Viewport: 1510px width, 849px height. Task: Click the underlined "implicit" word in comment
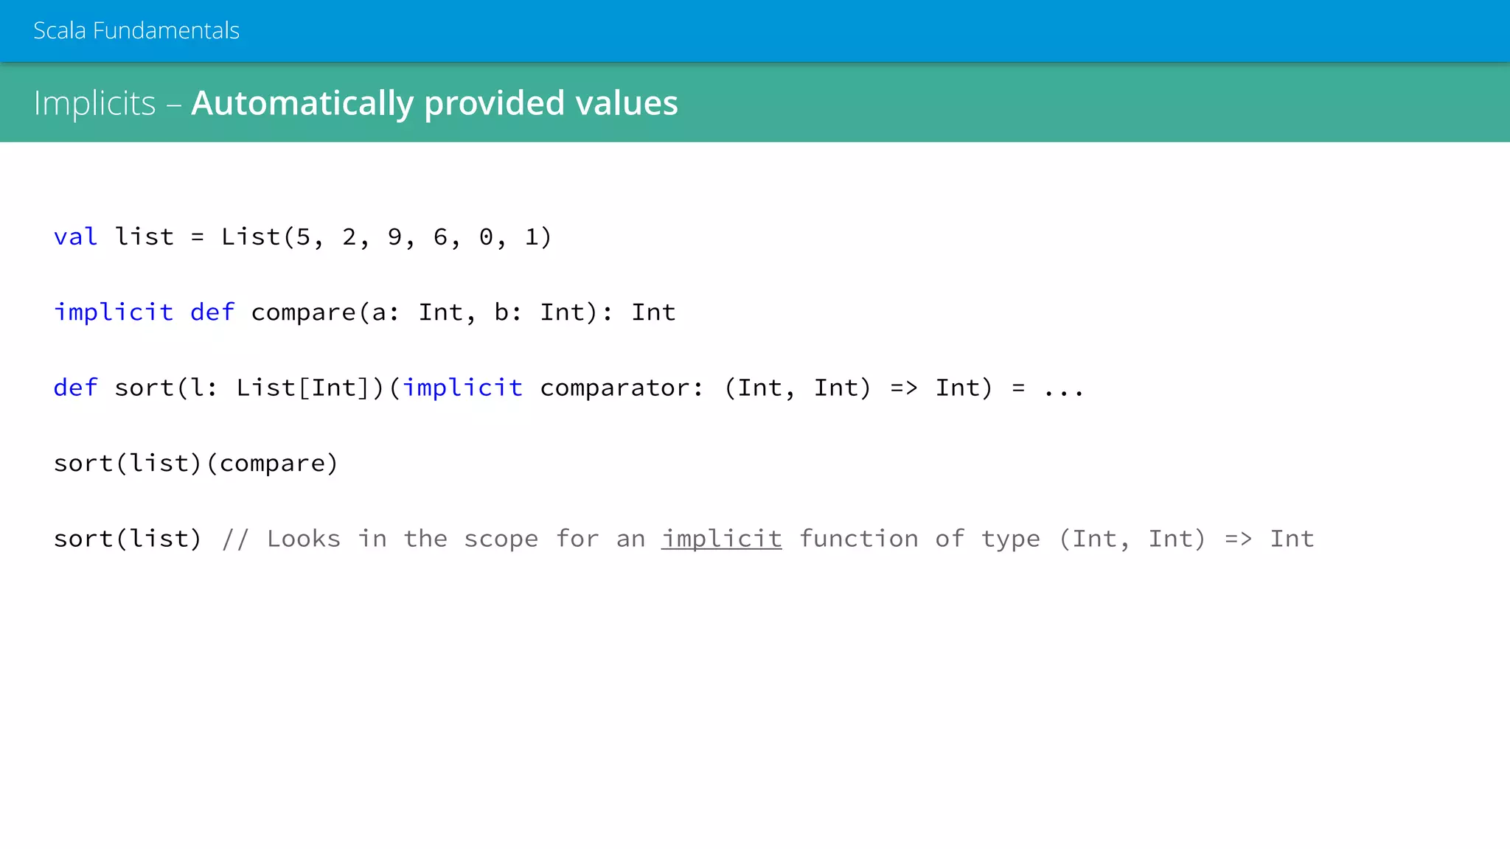[721, 539]
